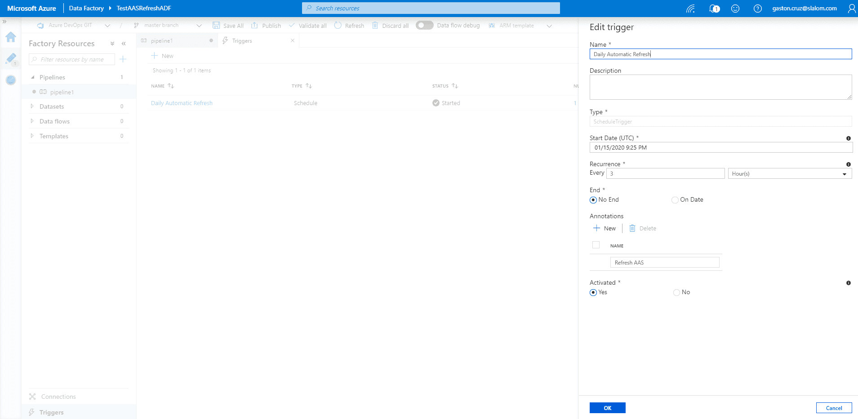858x419 pixels.
Task: Open notifications bell icon
Action: [x=714, y=9]
